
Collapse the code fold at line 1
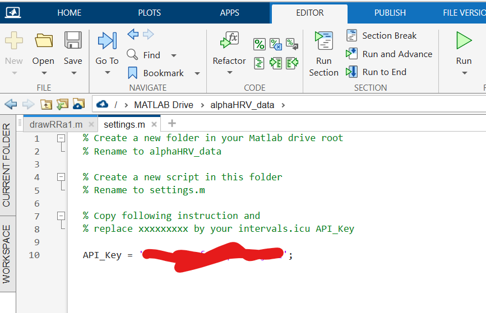point(61,138)
